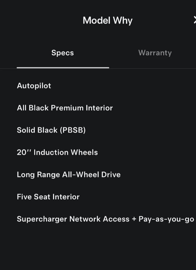Click the PBSB paint code text
Image resolution: width=196 pixels, height=270 pixels.
(x=73, y=130)
